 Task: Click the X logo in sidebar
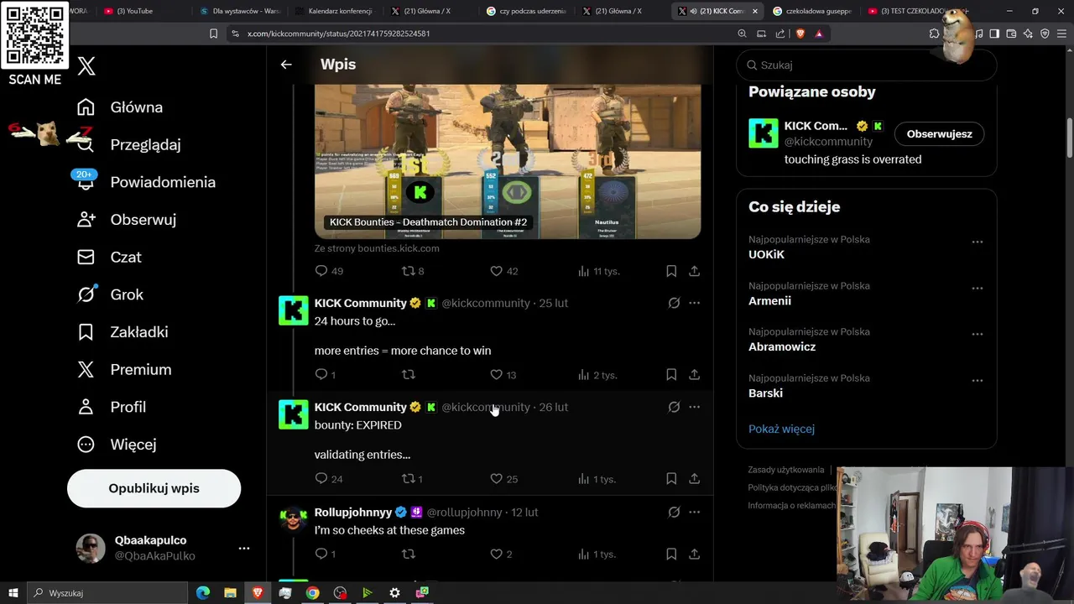pyautogui.click(x=86, y=66)
